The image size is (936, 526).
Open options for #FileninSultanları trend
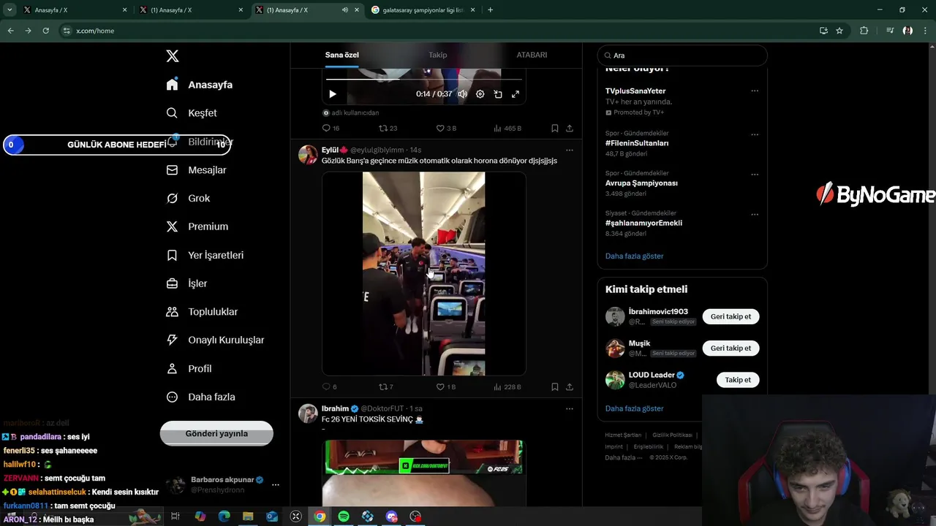(755, 134)
